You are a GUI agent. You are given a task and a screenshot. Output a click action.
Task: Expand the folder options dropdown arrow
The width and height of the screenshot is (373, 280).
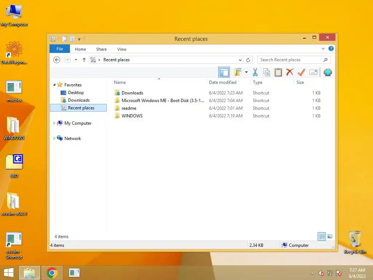tap(246, 72)
